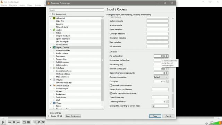The width and height of the screenshot is (222, 125).
Task: Select Network Sync tree item
Action: [x=62, y=27]
